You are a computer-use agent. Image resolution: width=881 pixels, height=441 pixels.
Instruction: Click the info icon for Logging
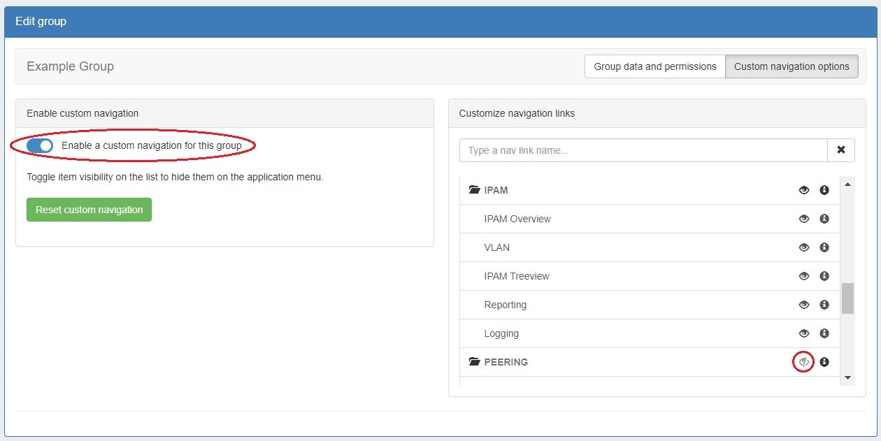click(x=824, y=333)
